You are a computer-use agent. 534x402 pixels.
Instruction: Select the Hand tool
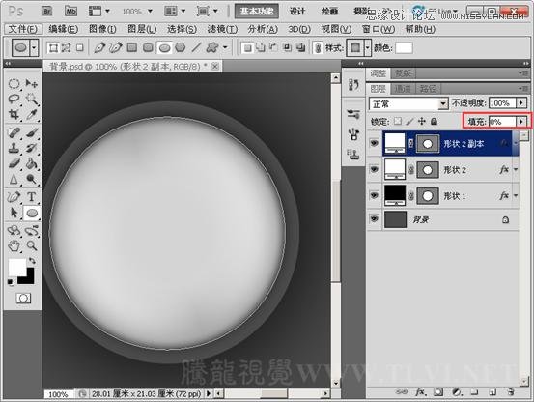click(14, 245)
